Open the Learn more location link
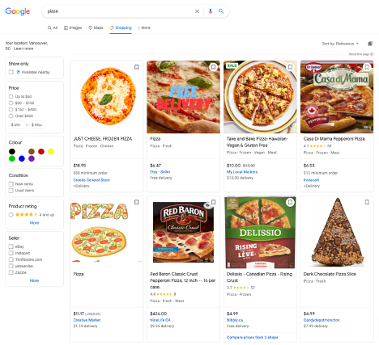Screen dimensions: 379x345 point(23,48)
